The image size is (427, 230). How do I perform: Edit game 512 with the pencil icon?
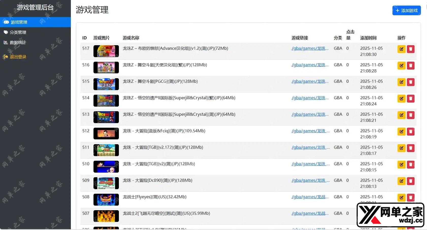pos(401,132)
